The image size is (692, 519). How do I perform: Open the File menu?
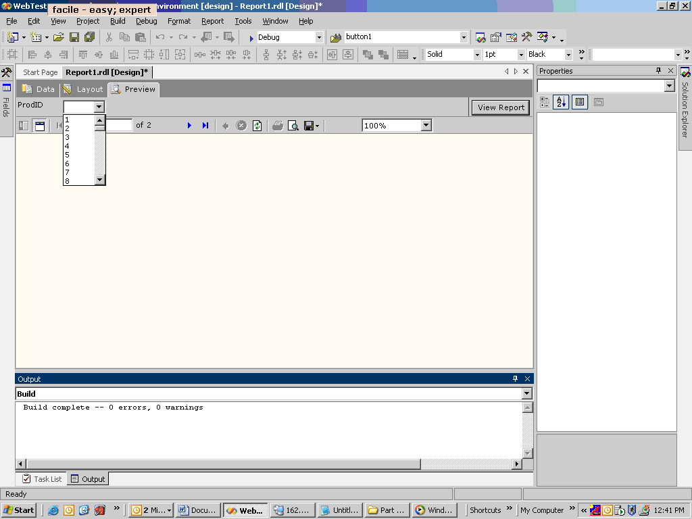coord(11,21)
